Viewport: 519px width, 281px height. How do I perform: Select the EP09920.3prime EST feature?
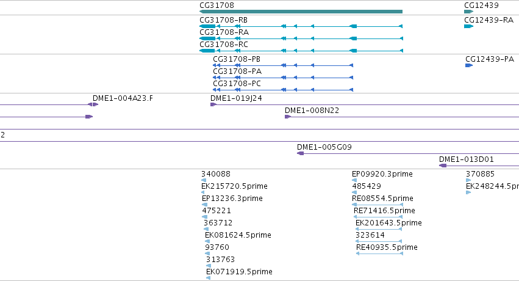[x=354, y=180]
